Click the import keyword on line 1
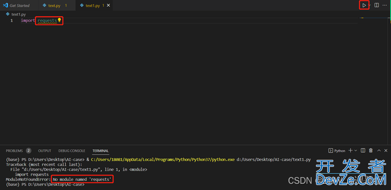This screenshot has width=391, height=190. pos(28,21)
